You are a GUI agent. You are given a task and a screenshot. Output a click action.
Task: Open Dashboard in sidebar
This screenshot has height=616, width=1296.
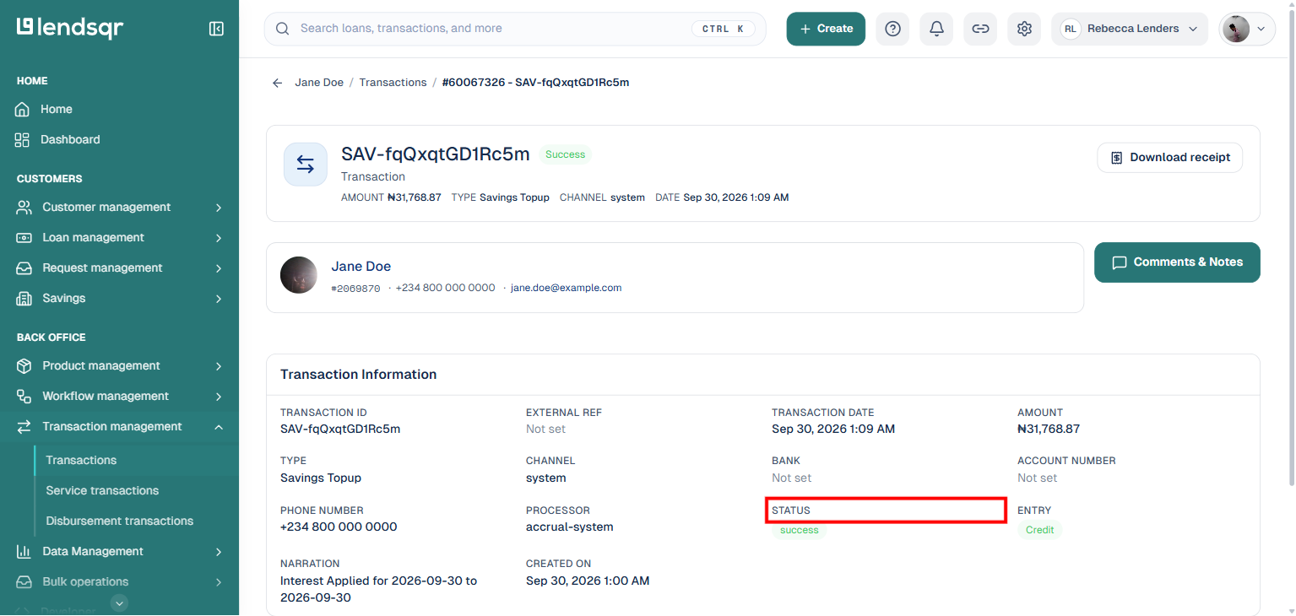coord(119,140)
